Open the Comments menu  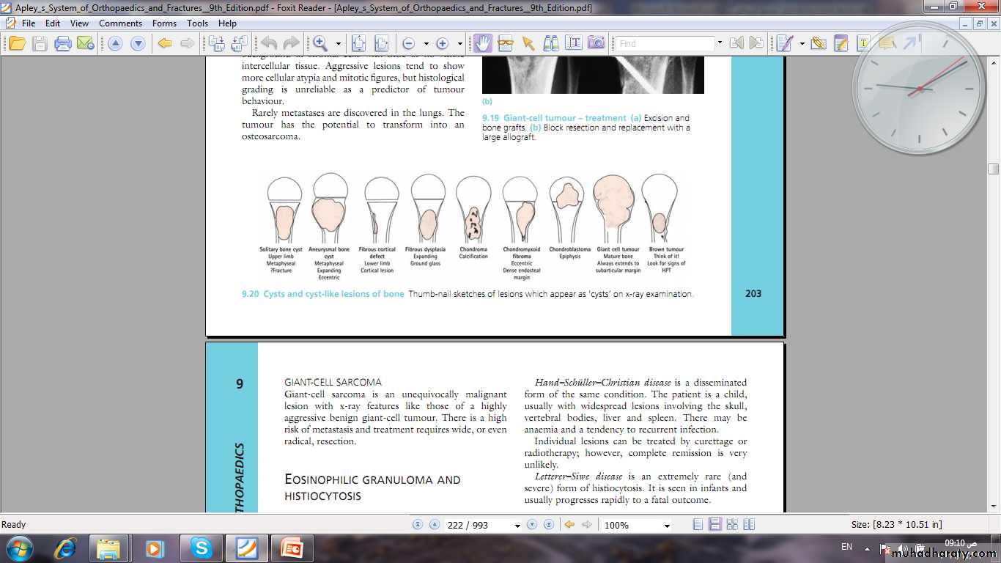[x=120, y=23]
